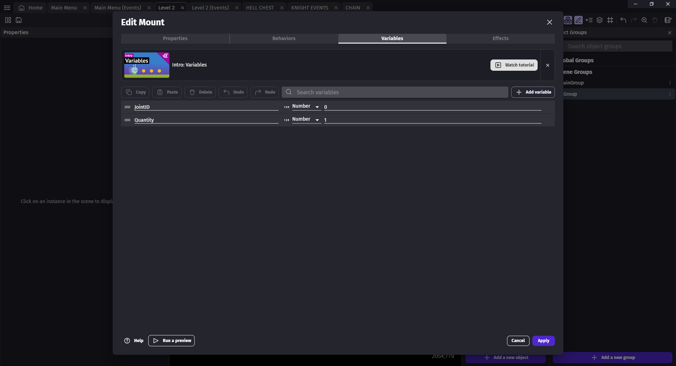
Task: Open the Level 2 (Events) tab
Action: (210, 8)
